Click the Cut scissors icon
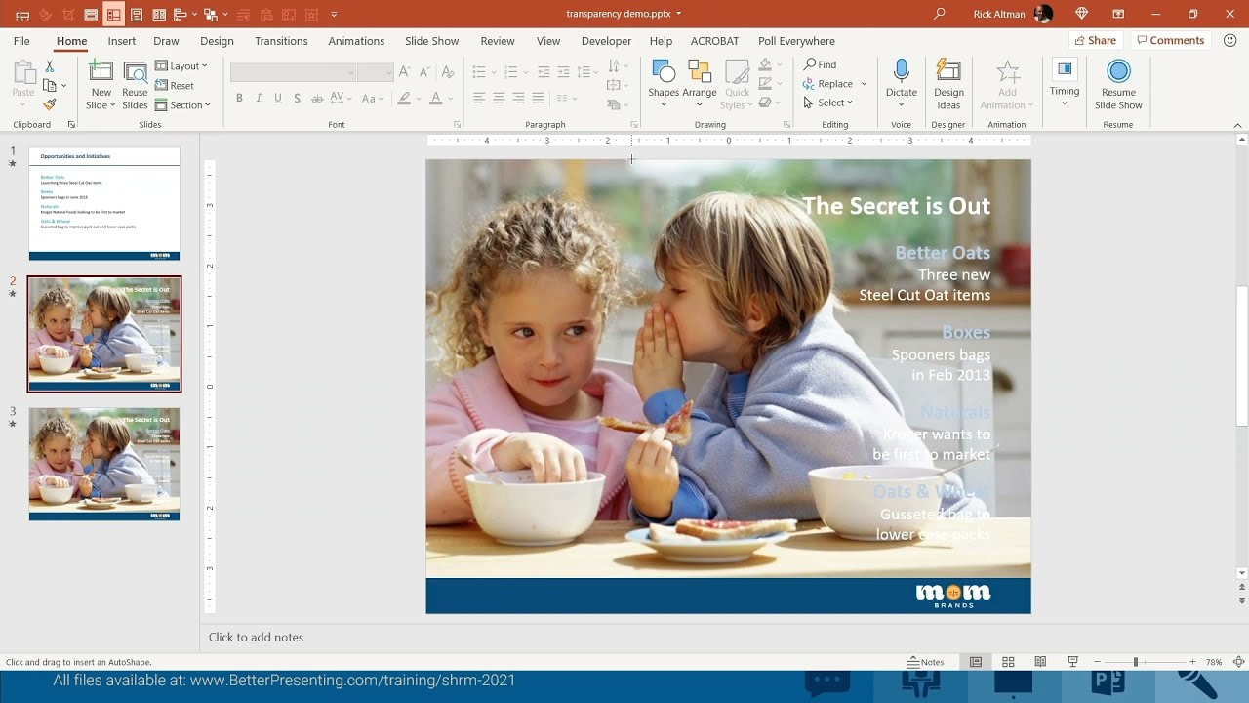1249x703 pixels. [50, 66]
